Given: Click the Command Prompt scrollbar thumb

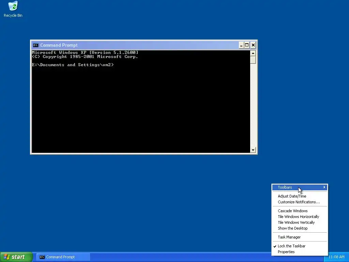Looking at the screenshot, I should [253, 60].
